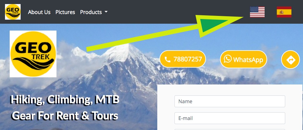Screen dimensions: 303x130
Task: Switch language with the US flag
Action: pos(257,12)
